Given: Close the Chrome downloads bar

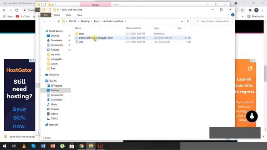Looking at the screenshot, I should pyautogui.click(x=263, y=136).
